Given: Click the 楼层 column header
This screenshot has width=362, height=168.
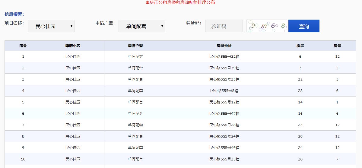Looking at the screenshot, I should [300, 46].
